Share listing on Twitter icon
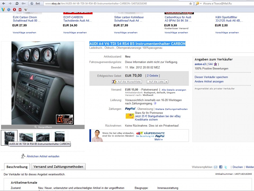Viewport: 254px width, 191px height. [x=226, y=167]
